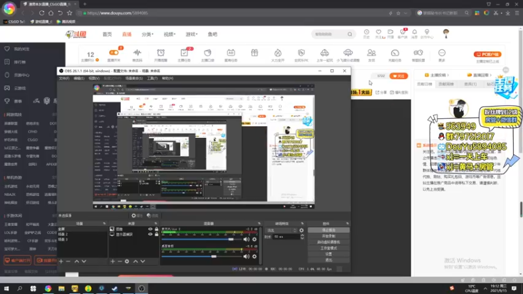Open the OBS Edit menu
This screenshot has width=523, height=294.
[78, 78]
